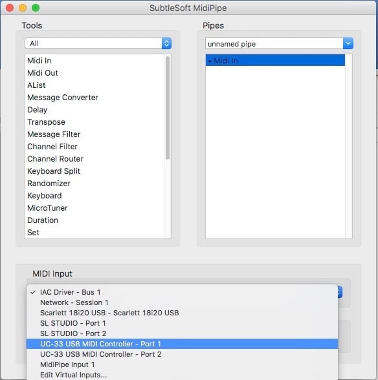The image size is (378, 380).
Task: Select the Keyboard Split tool
Action: tap(54, 171)
